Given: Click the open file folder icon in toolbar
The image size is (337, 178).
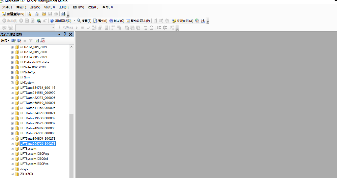Looking at the screenshot, I should (x=44, y=14).
